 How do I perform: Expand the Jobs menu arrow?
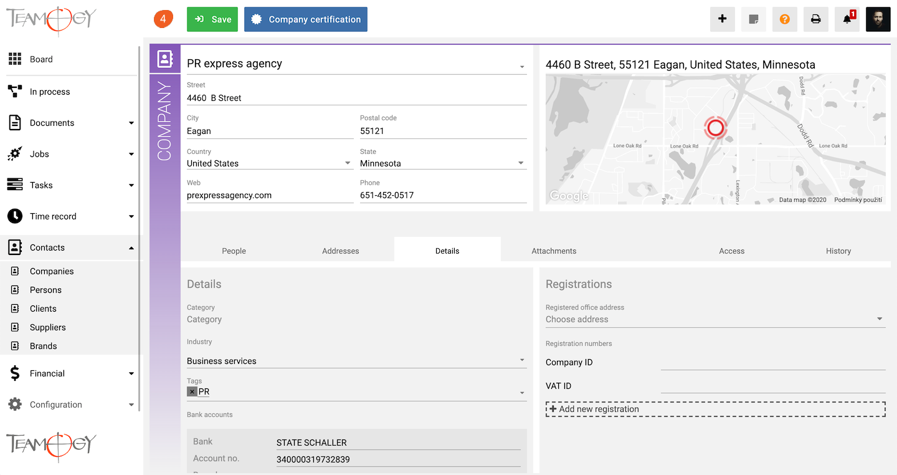(131, 154)
